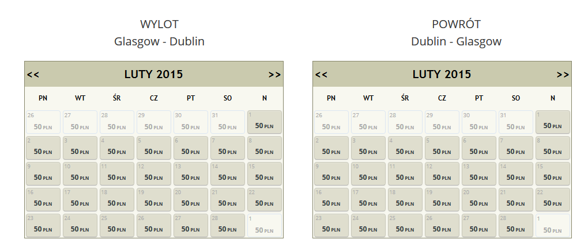
Task: Choose February 9 in the departure calendar
Action: [43, 174]
